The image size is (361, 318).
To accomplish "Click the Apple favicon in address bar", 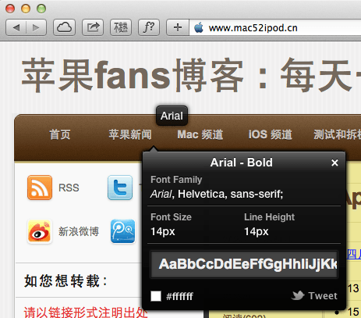I will (x=199, y=27).
